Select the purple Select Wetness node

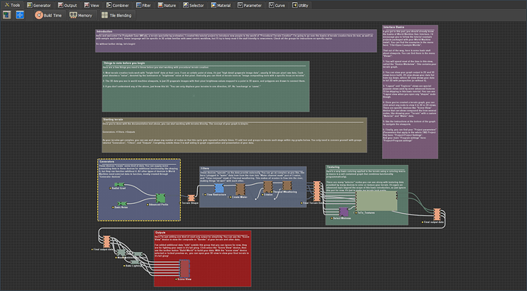(x=344, y=212)
